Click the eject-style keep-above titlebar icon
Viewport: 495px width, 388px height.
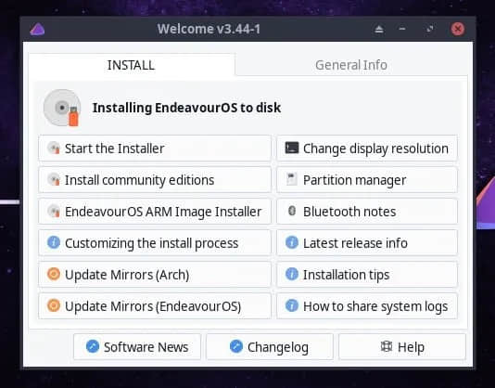[379, 30]
